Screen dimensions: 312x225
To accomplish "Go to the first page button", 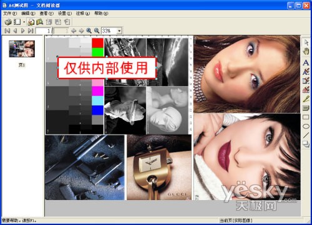I will pyautogui.click(x=7, y=31).
